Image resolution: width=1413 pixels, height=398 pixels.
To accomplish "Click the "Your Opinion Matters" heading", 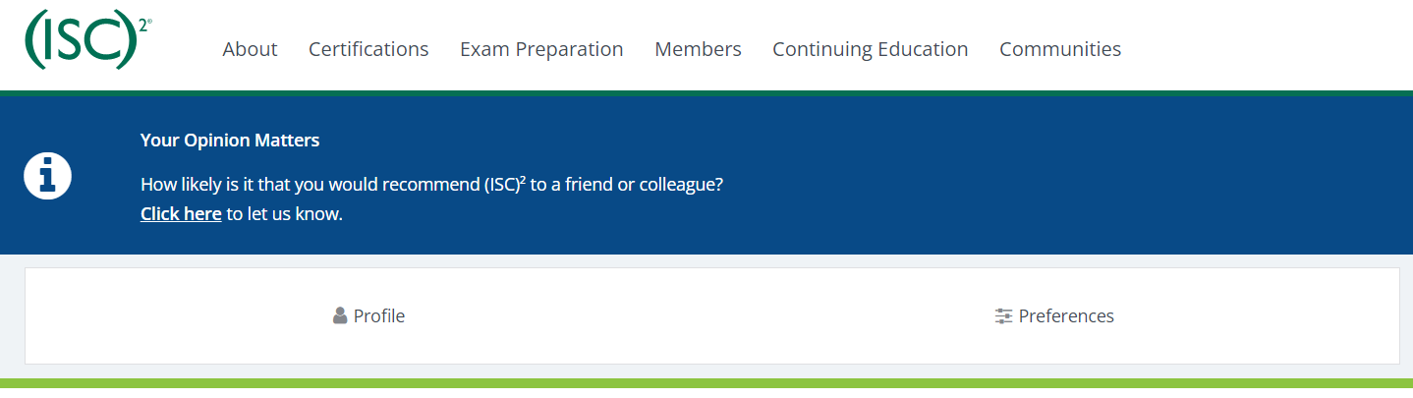I will point(230,141).
